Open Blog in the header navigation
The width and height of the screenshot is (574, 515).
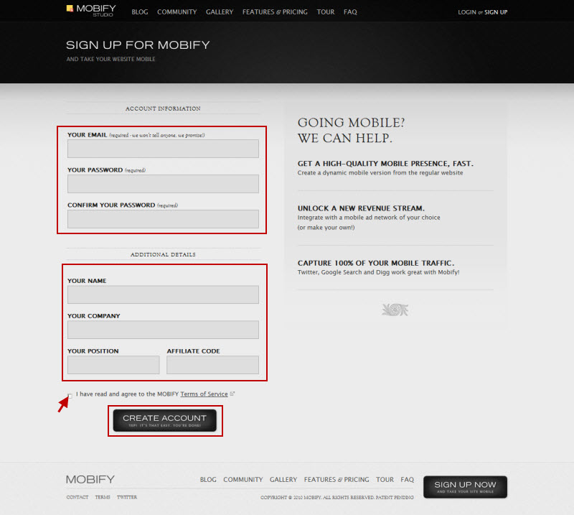pos(140,12)
